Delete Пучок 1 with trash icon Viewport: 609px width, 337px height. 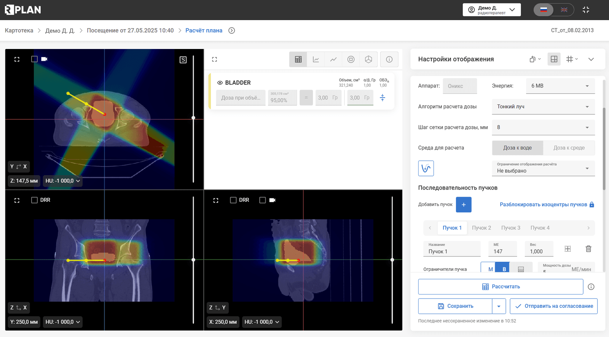coord(588,249)
